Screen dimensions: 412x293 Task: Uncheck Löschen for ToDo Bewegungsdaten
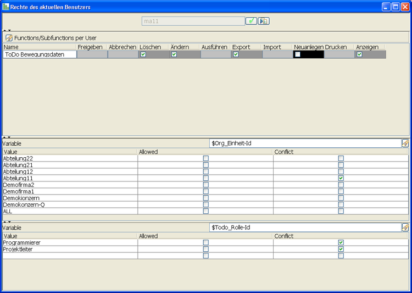pos(143,54)
